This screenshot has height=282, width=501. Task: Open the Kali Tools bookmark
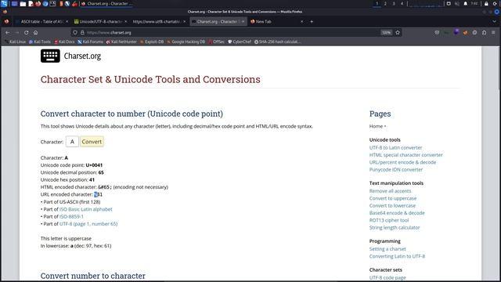(40, 42)
